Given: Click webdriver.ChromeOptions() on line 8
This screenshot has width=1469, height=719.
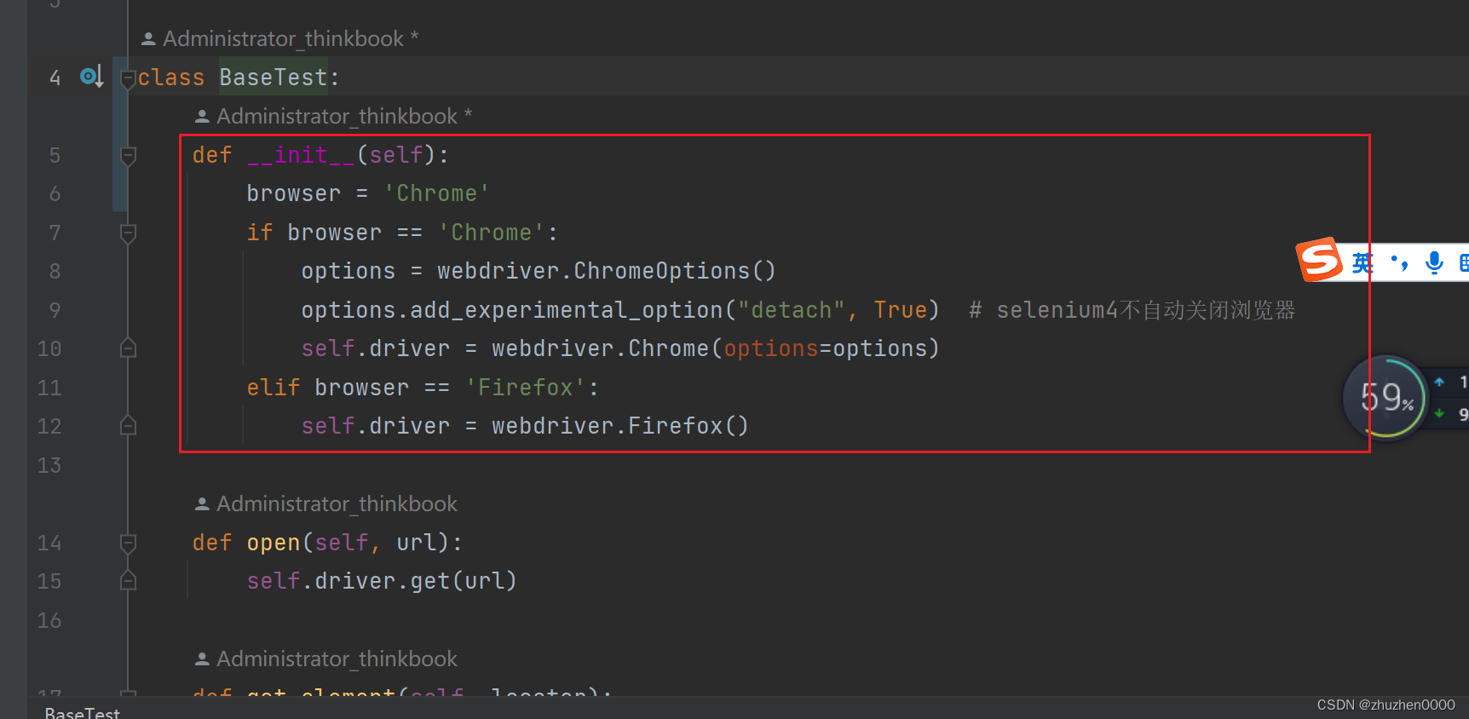Looking at the screenshot, I should click(607, 271).
